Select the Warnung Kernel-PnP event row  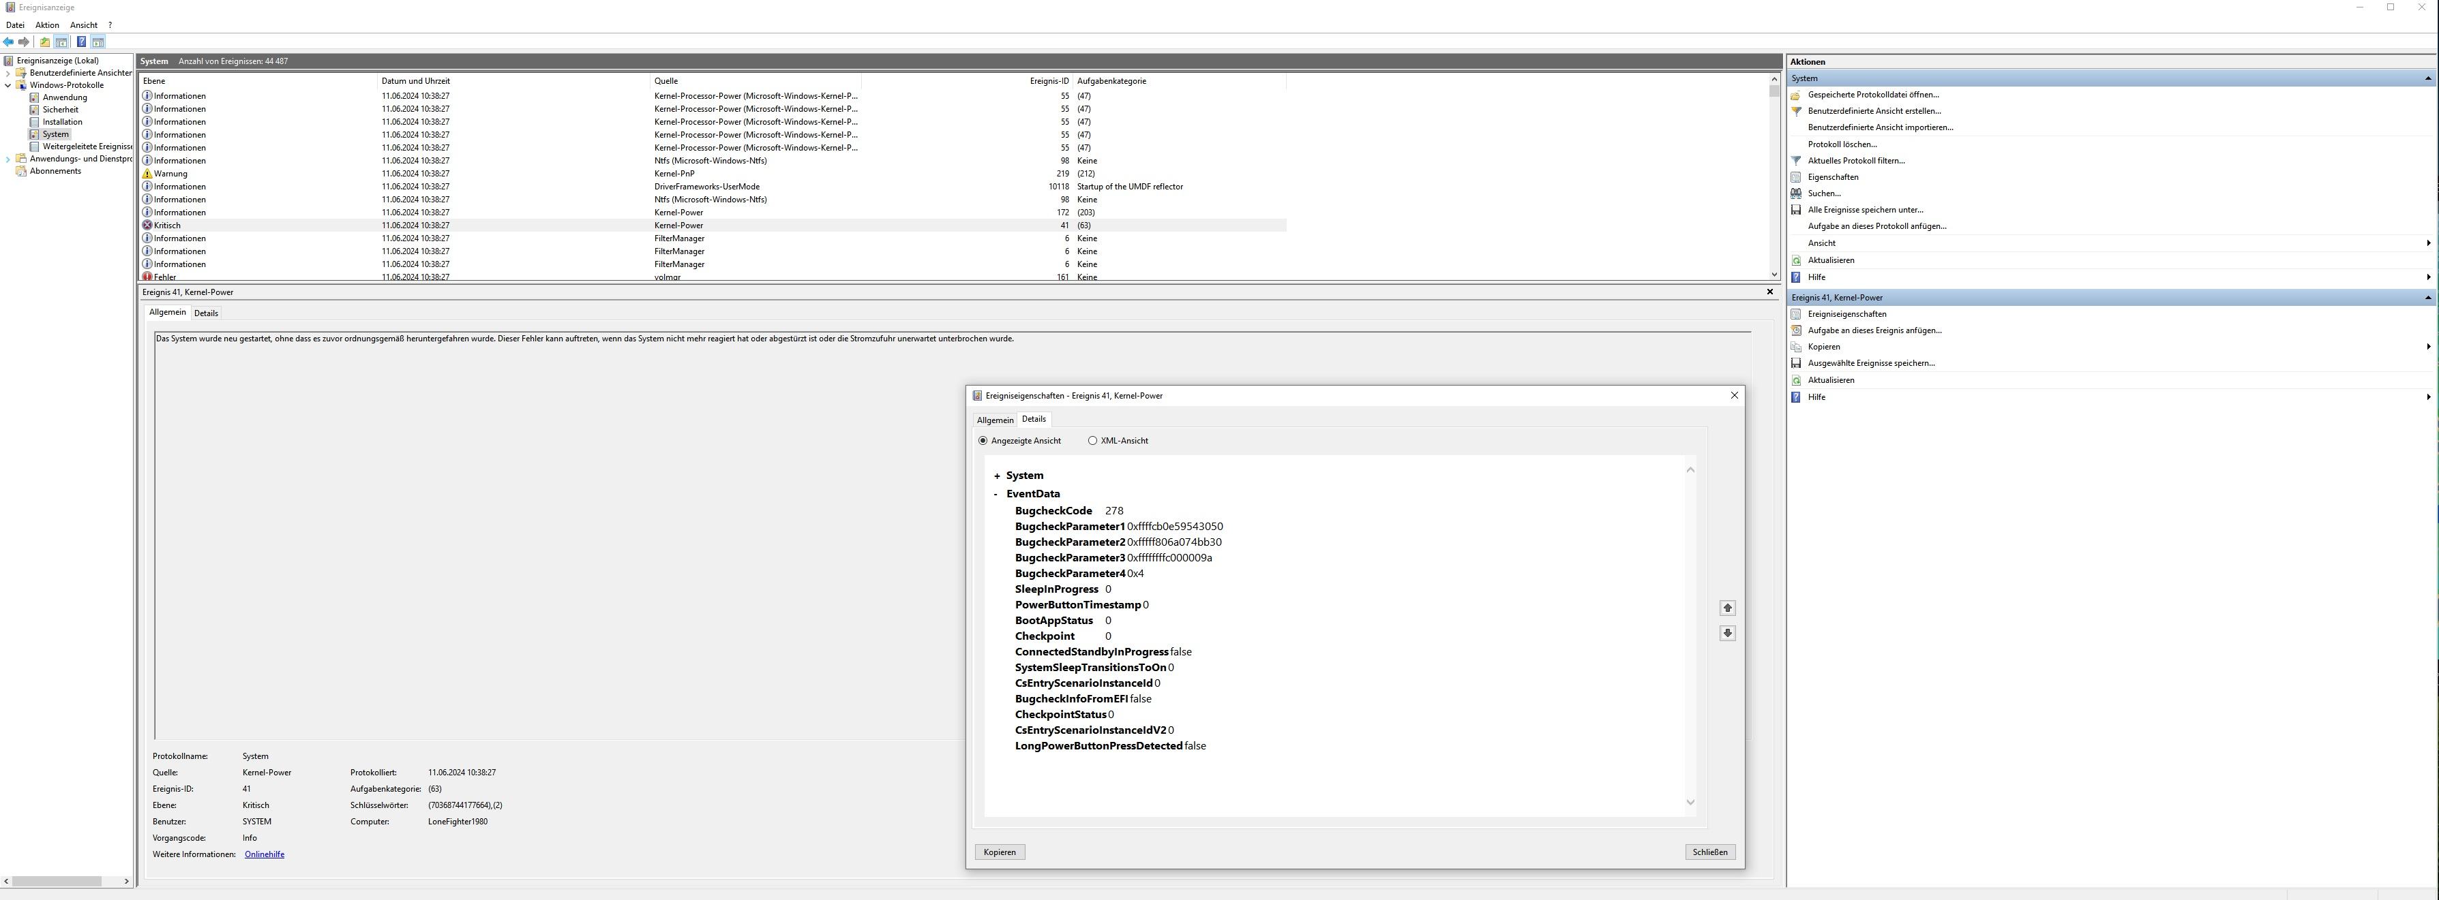click(713, 174)
